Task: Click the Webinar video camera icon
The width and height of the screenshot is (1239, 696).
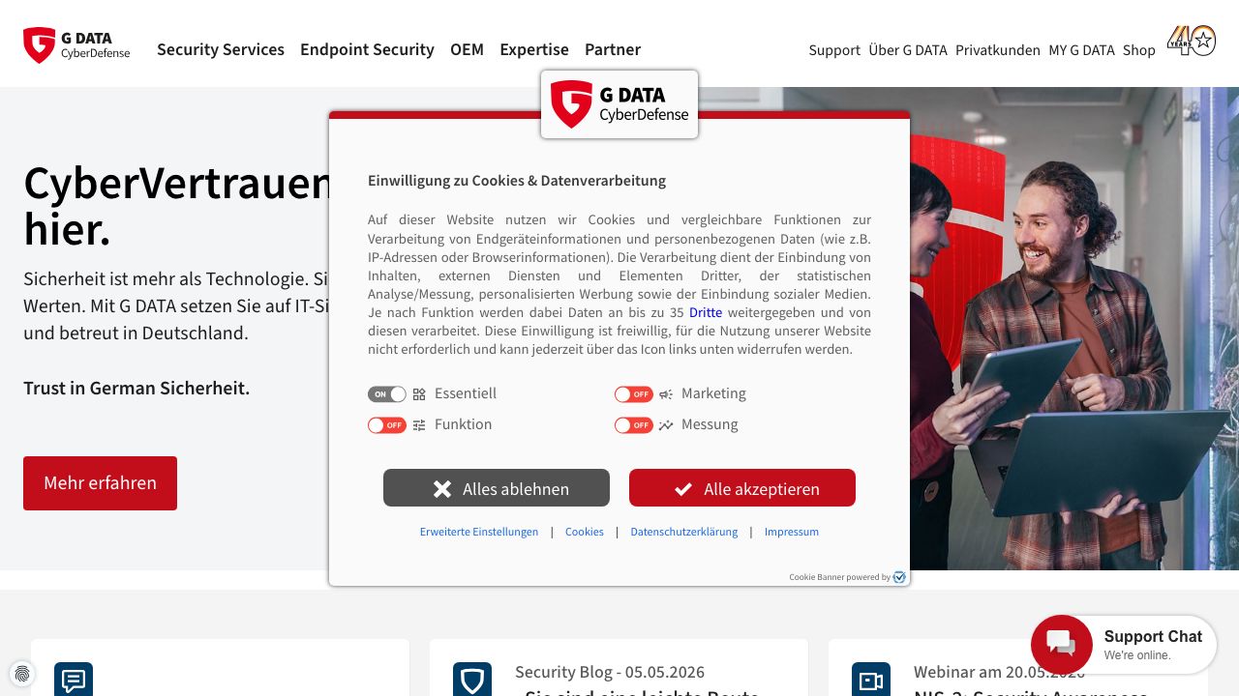Action: [x=871, y=681]
